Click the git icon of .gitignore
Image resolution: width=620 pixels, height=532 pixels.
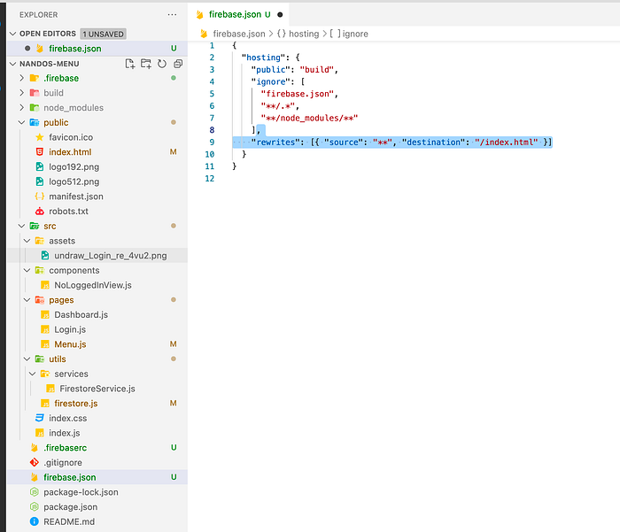35,462
